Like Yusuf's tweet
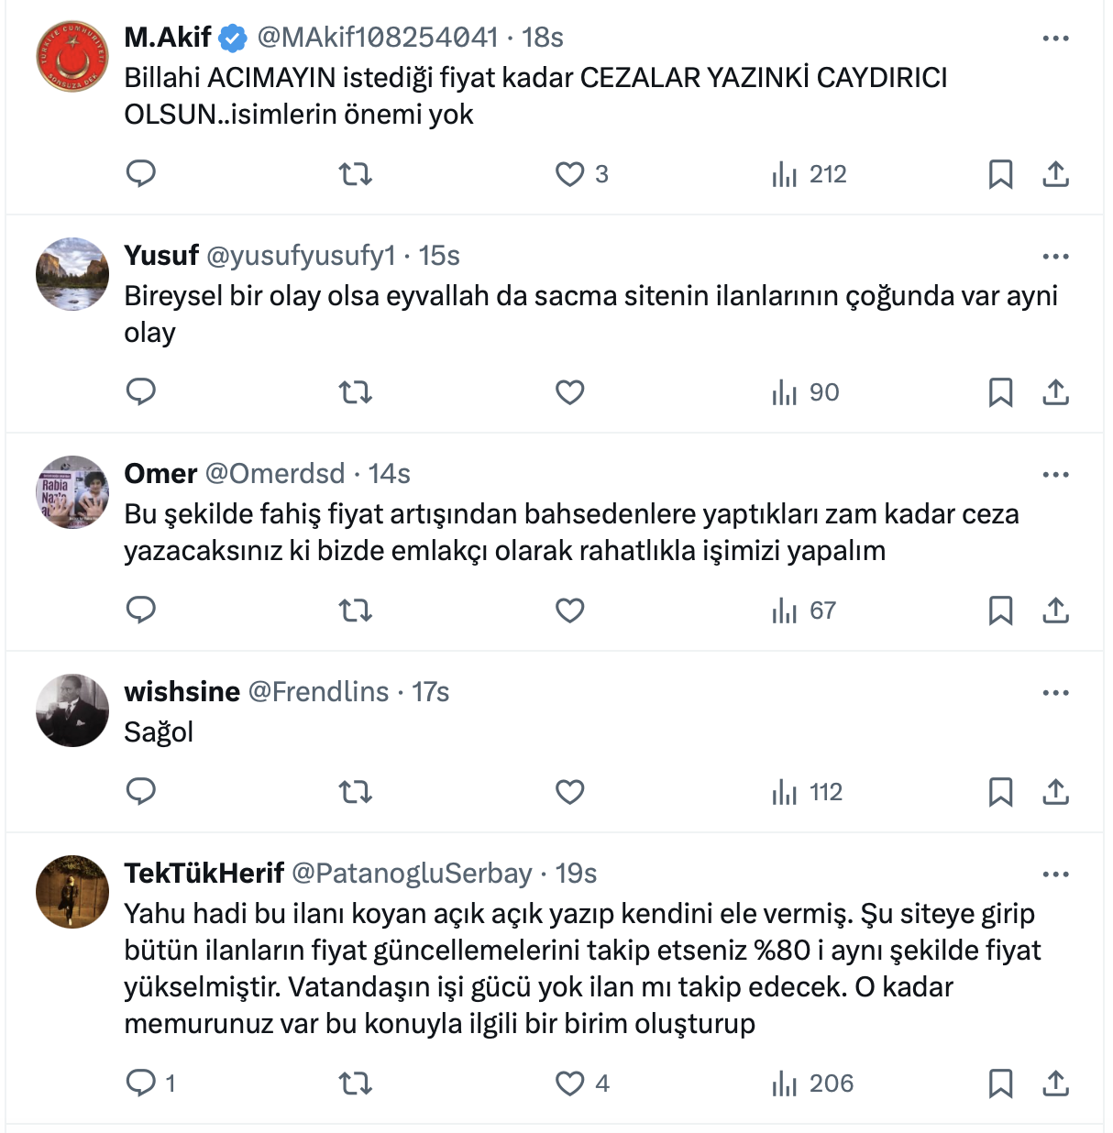 [570, 392]
